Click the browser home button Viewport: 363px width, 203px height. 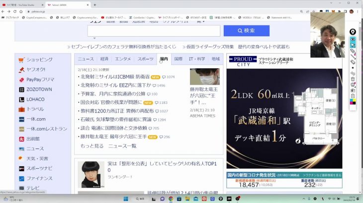pyautogui.click(x=21, y=11)
